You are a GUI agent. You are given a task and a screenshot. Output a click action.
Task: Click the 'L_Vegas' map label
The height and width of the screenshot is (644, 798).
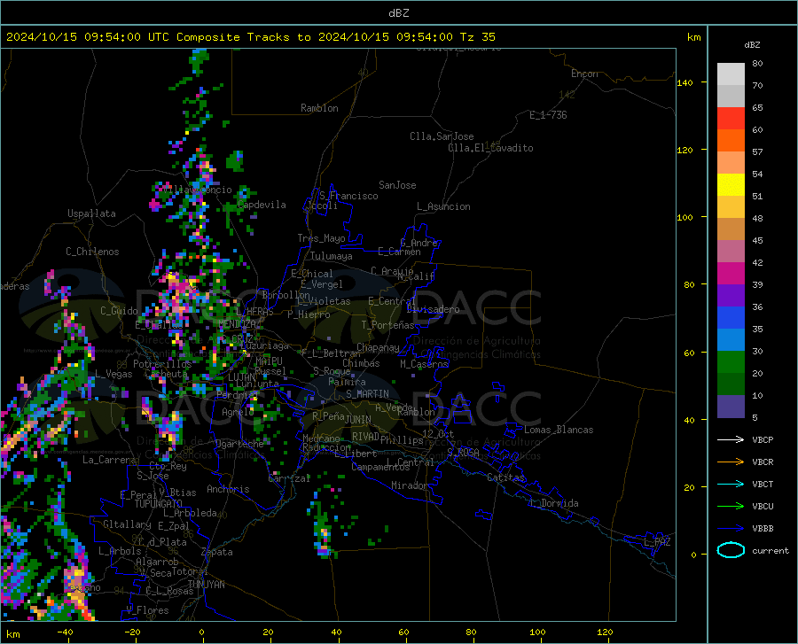tap(114, 374)
